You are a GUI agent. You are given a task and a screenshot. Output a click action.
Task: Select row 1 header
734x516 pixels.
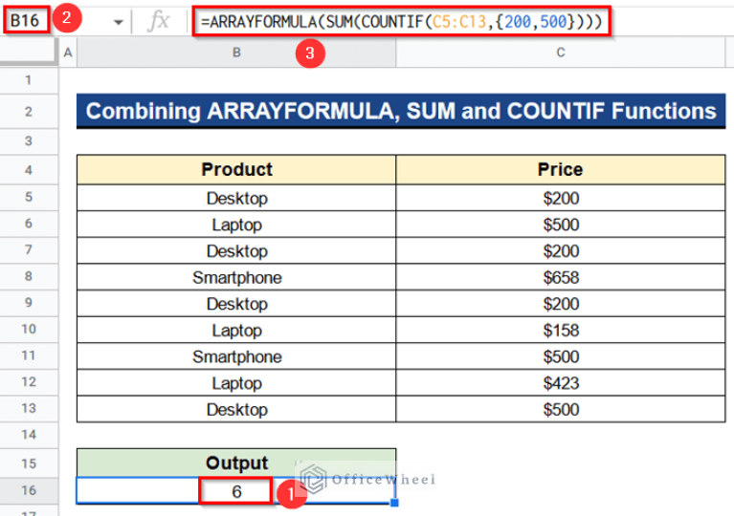click(29, 80)
